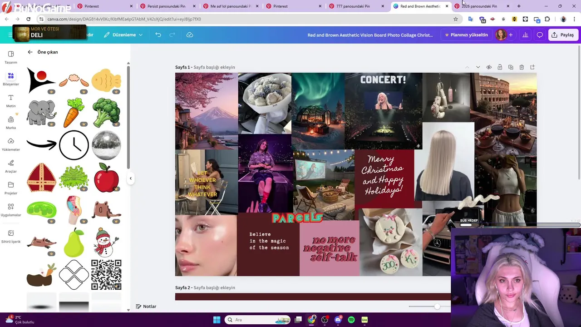
Task: Open the Projeler projects panel
Action: [11, 188]
